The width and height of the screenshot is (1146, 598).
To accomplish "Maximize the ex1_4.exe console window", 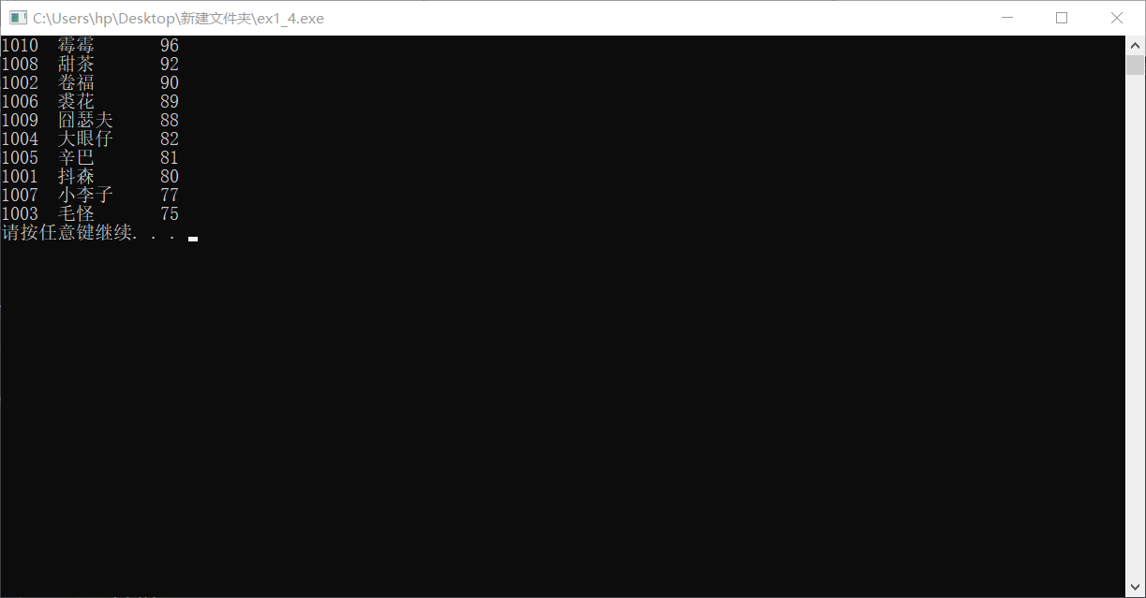I will pos(1062,18).
